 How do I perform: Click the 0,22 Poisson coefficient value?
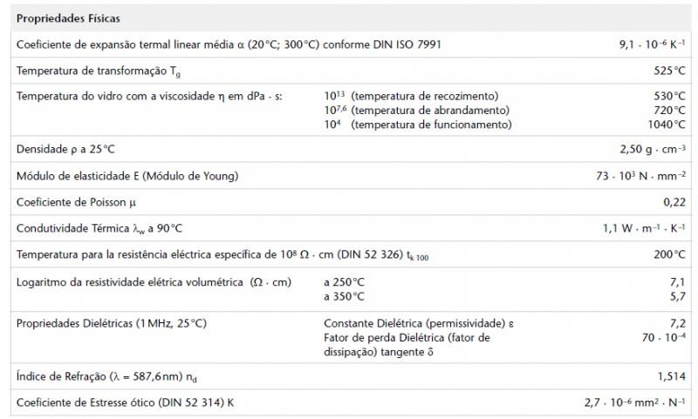(674, 202)
